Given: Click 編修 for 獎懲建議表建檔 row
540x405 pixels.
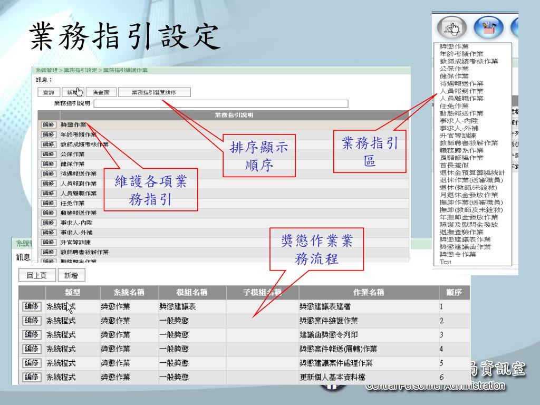Looking at the screenshot, I should pos(32,306).
